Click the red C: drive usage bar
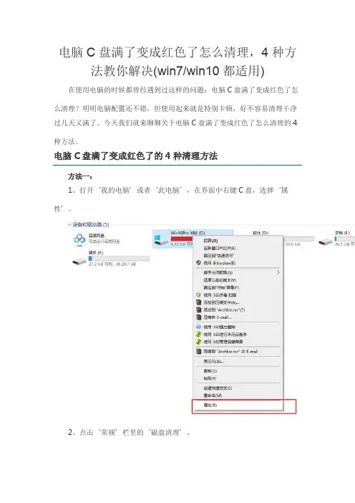 coord(182,239)
